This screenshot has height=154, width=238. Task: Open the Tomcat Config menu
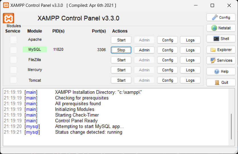point(167,80)
